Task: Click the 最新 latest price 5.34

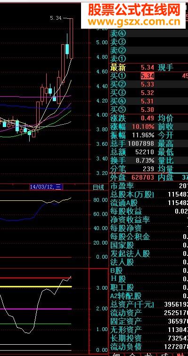Action: (x=147, y=67)
